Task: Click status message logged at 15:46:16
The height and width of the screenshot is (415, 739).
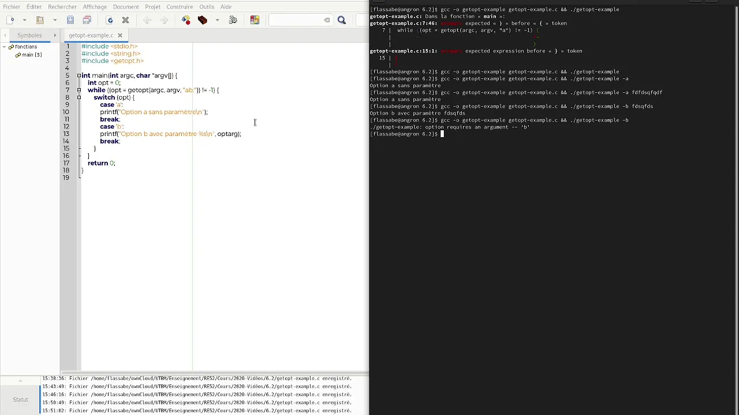Action: 196,395
